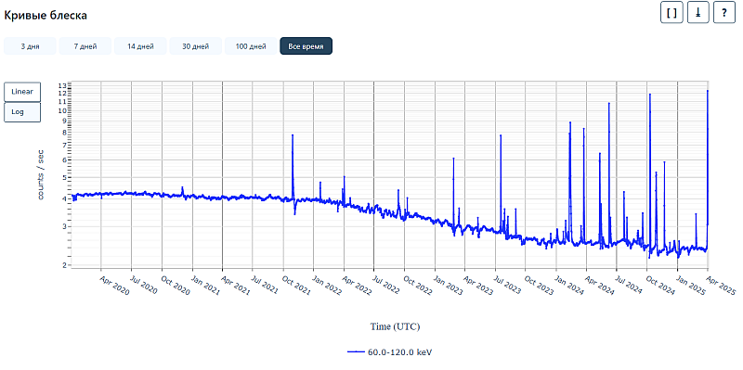Toggle the 60.0-120.0 keV legend entry
Viewport: 743px width, 370px height.
pos(390,352)
